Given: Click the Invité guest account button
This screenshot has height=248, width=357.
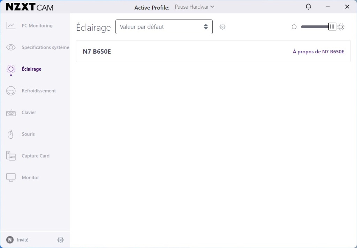Looking at the screenshot, I should (17, 240).
